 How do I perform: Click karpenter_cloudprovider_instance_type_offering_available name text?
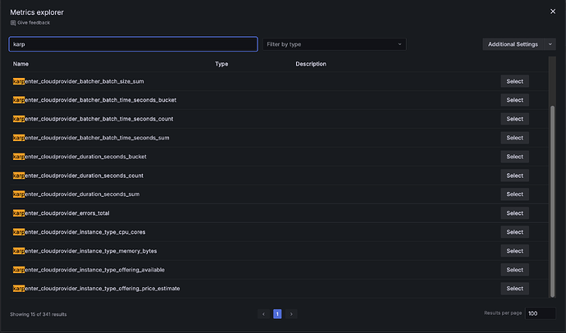(89, 270)
